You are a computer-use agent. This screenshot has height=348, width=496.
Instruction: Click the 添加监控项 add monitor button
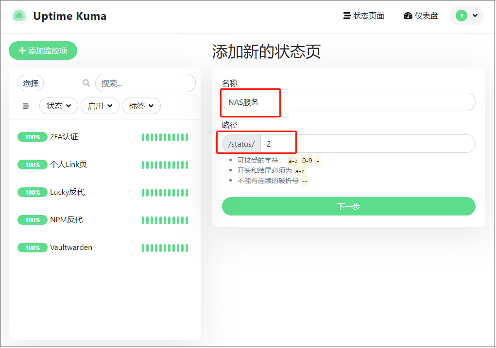(x=43, y=50)
